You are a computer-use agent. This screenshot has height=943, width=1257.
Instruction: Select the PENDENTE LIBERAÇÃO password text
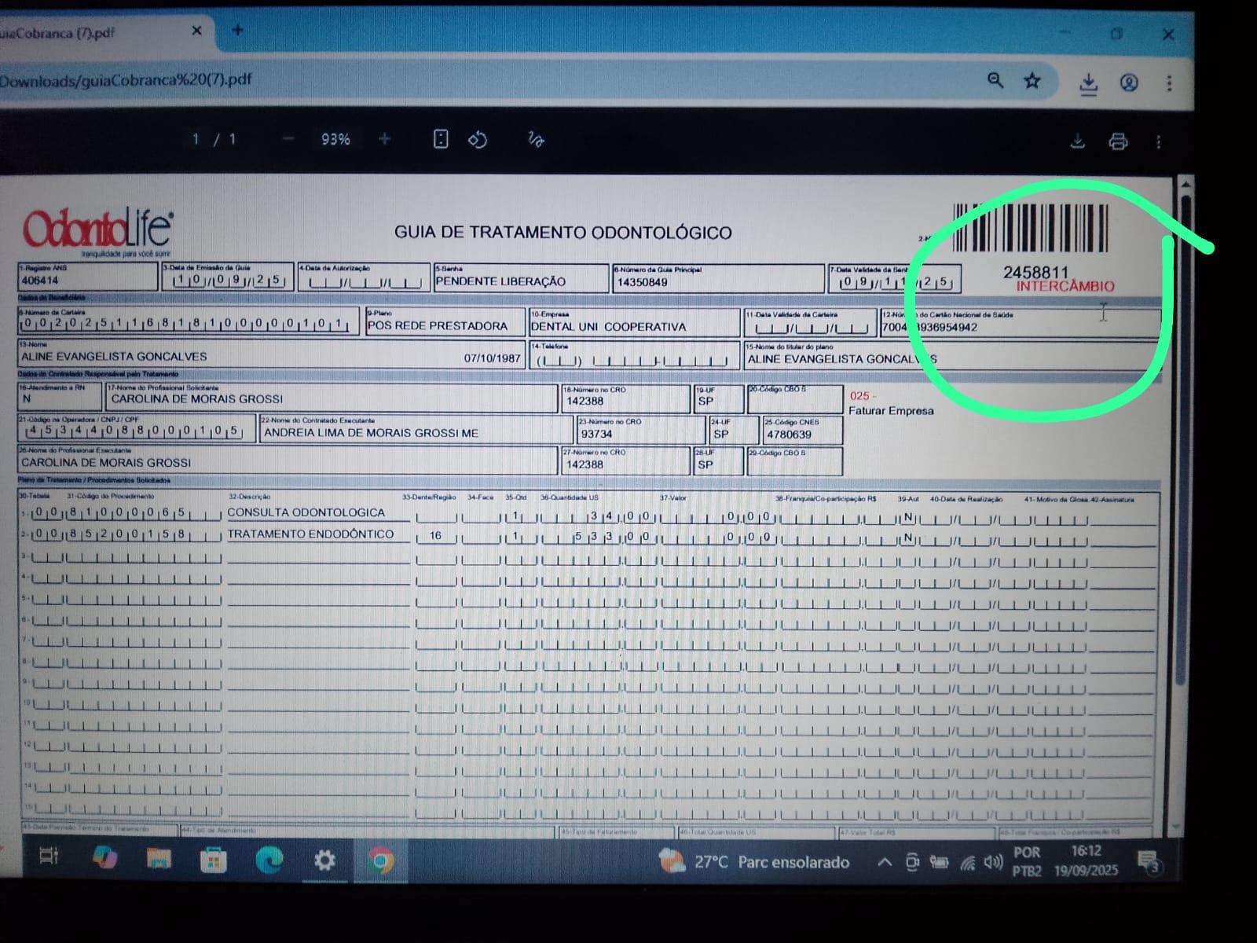click(500, 281)
